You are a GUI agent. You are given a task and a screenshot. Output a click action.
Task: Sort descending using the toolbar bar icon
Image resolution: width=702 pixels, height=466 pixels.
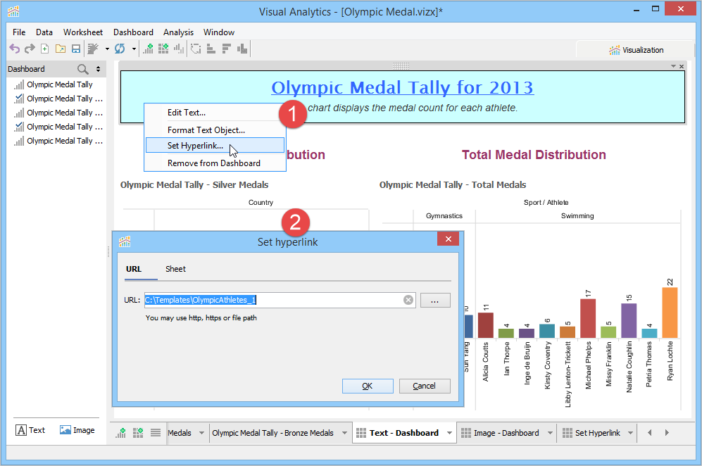[x=227, y=49]
